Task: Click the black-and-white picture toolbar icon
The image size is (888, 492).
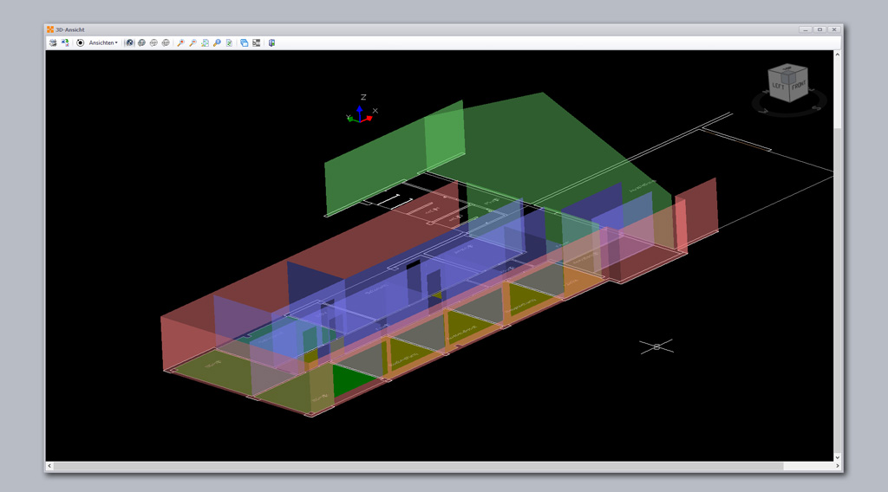Action: [x=257, y=42]
